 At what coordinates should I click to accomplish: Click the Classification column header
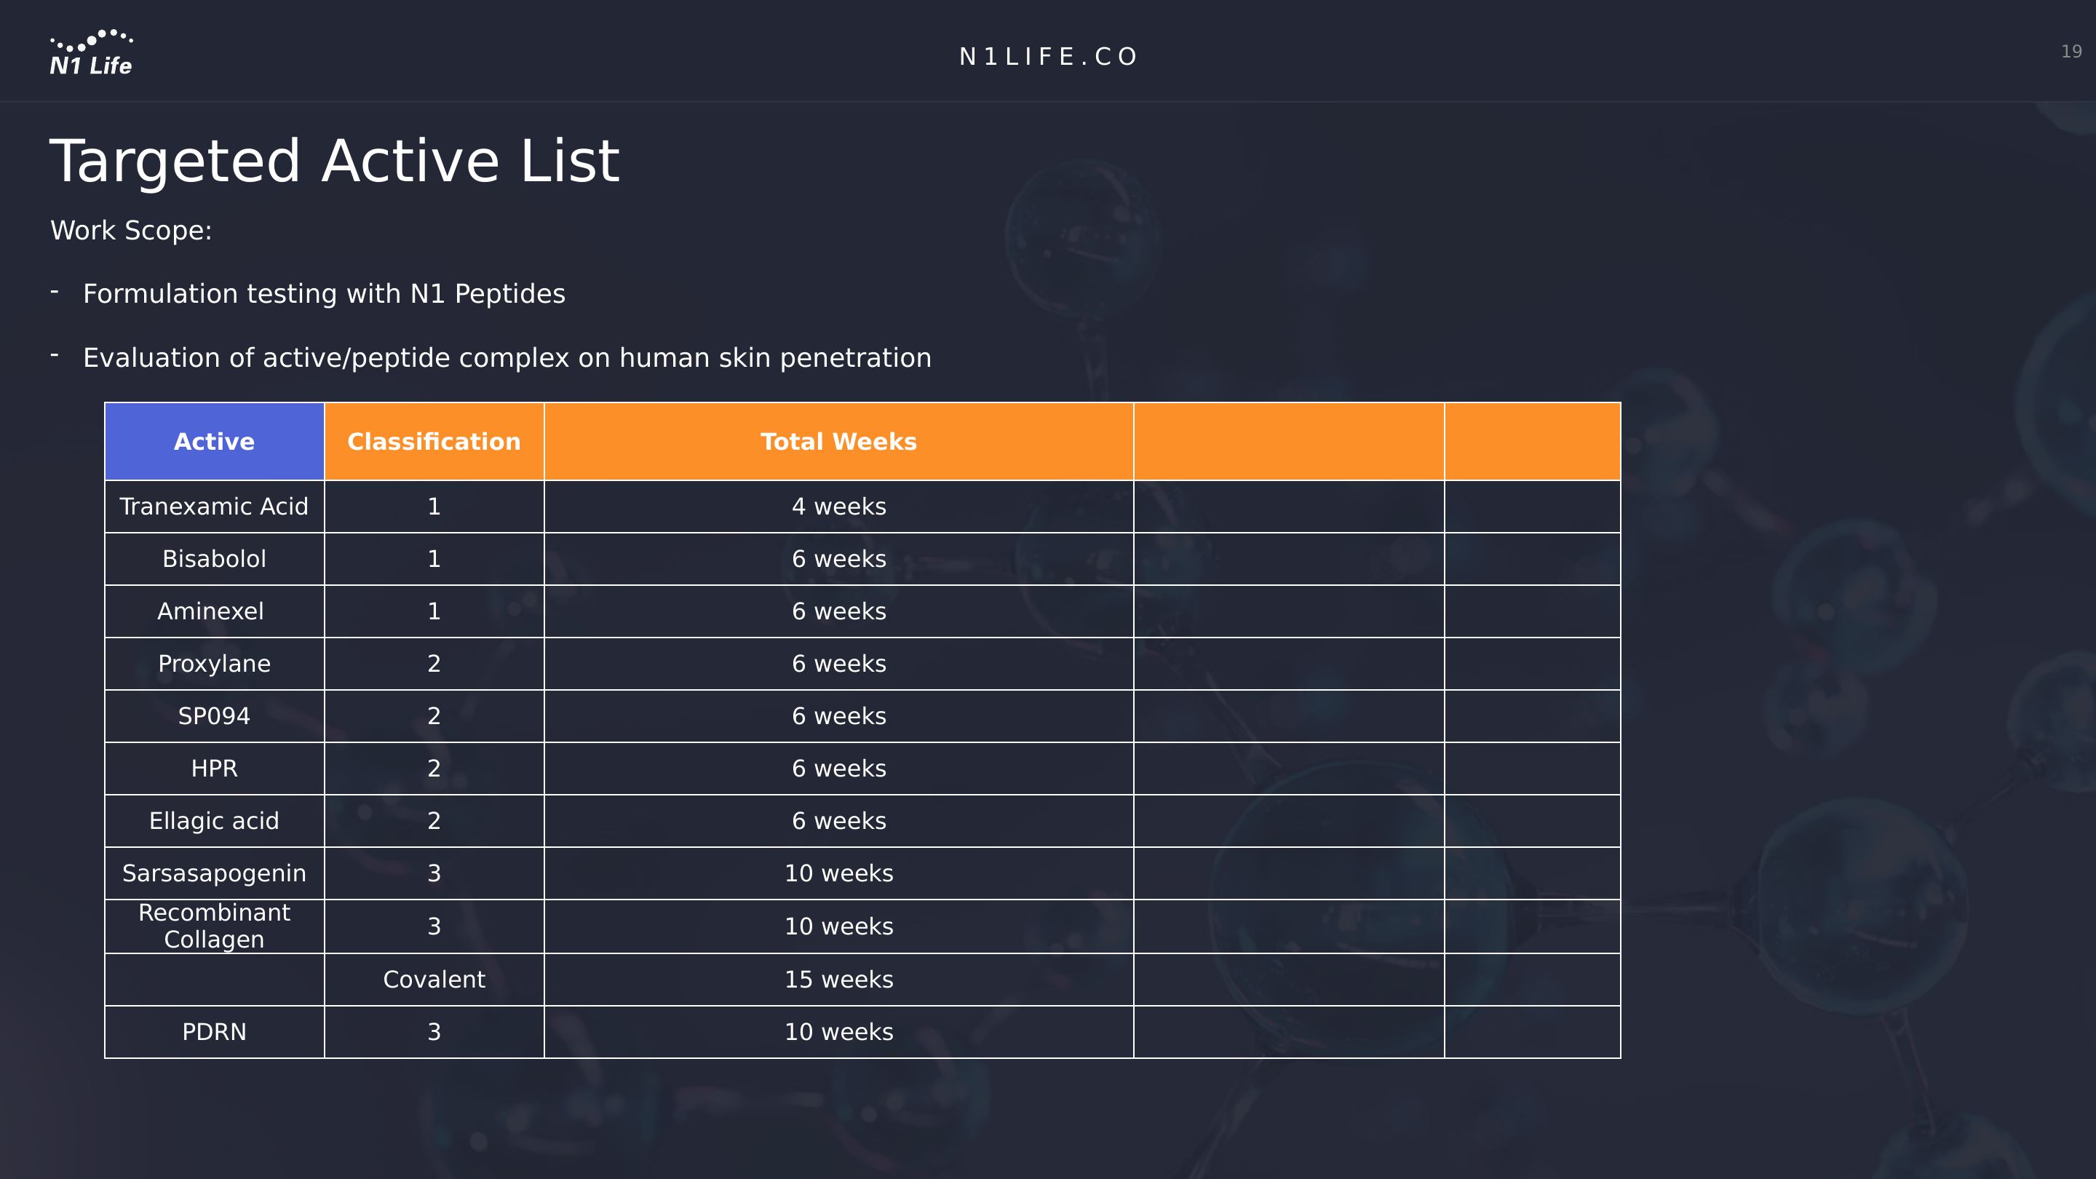point(434,441)
